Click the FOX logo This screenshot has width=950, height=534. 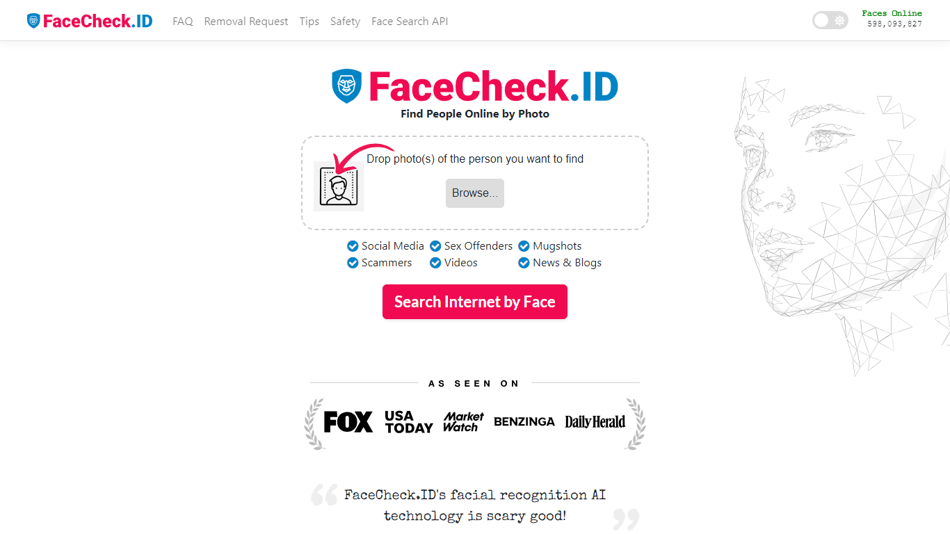348,422
